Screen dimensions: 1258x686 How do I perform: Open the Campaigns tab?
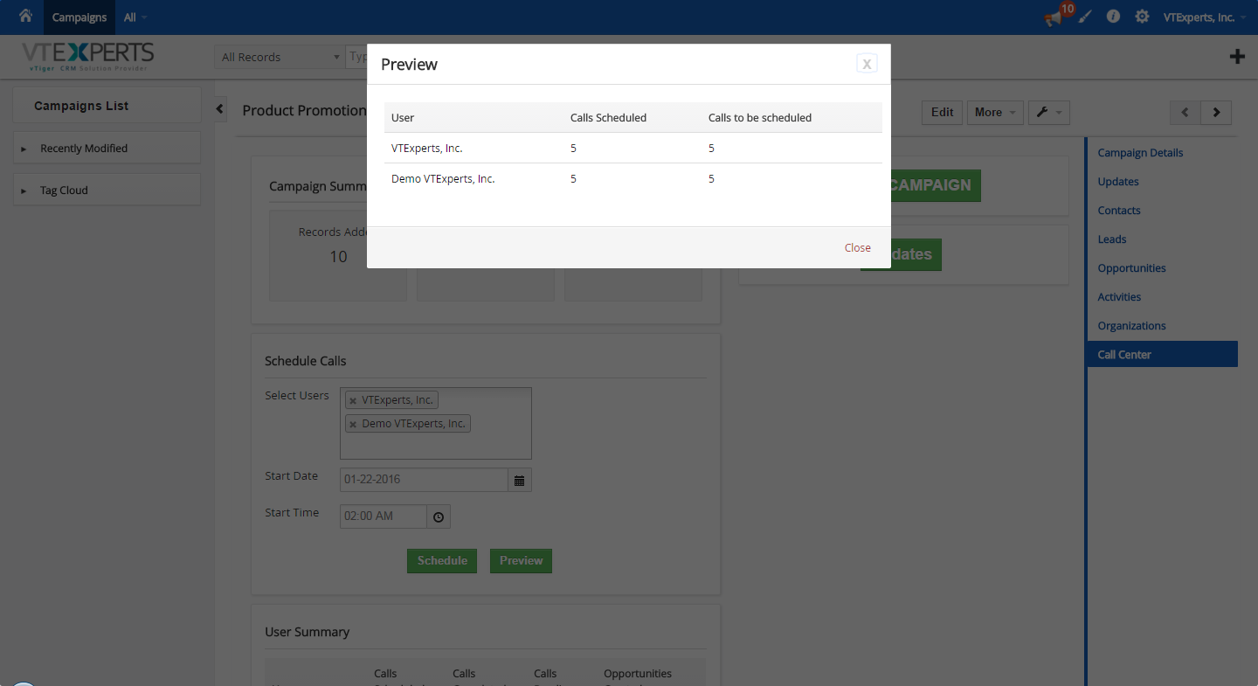79,17
